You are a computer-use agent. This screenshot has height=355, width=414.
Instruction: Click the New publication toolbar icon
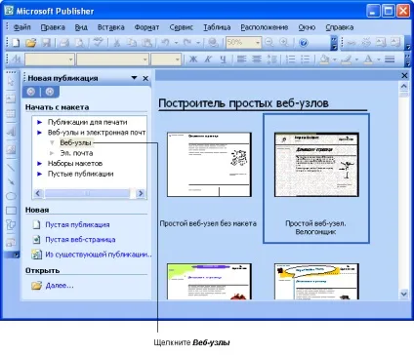point(16,43)
